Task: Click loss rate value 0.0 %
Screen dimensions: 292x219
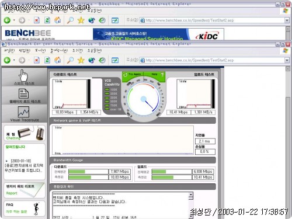Action: [x=205, y=152]
